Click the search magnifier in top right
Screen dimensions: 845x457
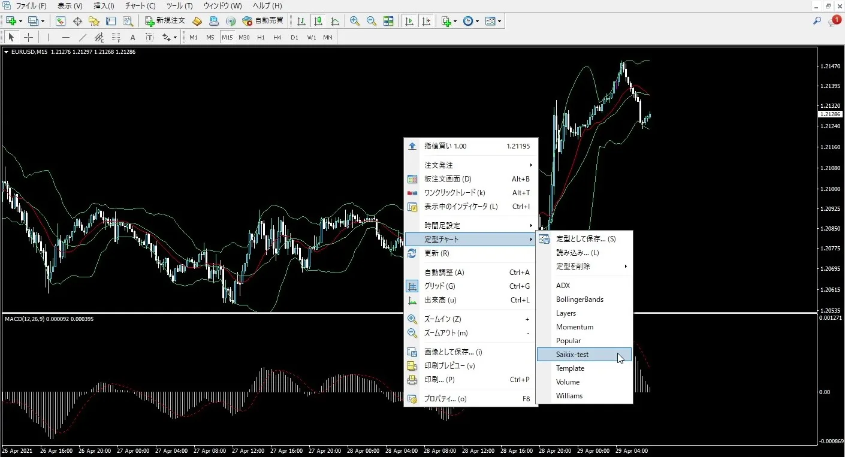pyautogui.click(x=817, y=21)
